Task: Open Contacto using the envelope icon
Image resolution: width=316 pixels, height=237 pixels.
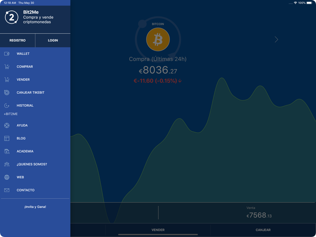Action: (x=6, y=190)
